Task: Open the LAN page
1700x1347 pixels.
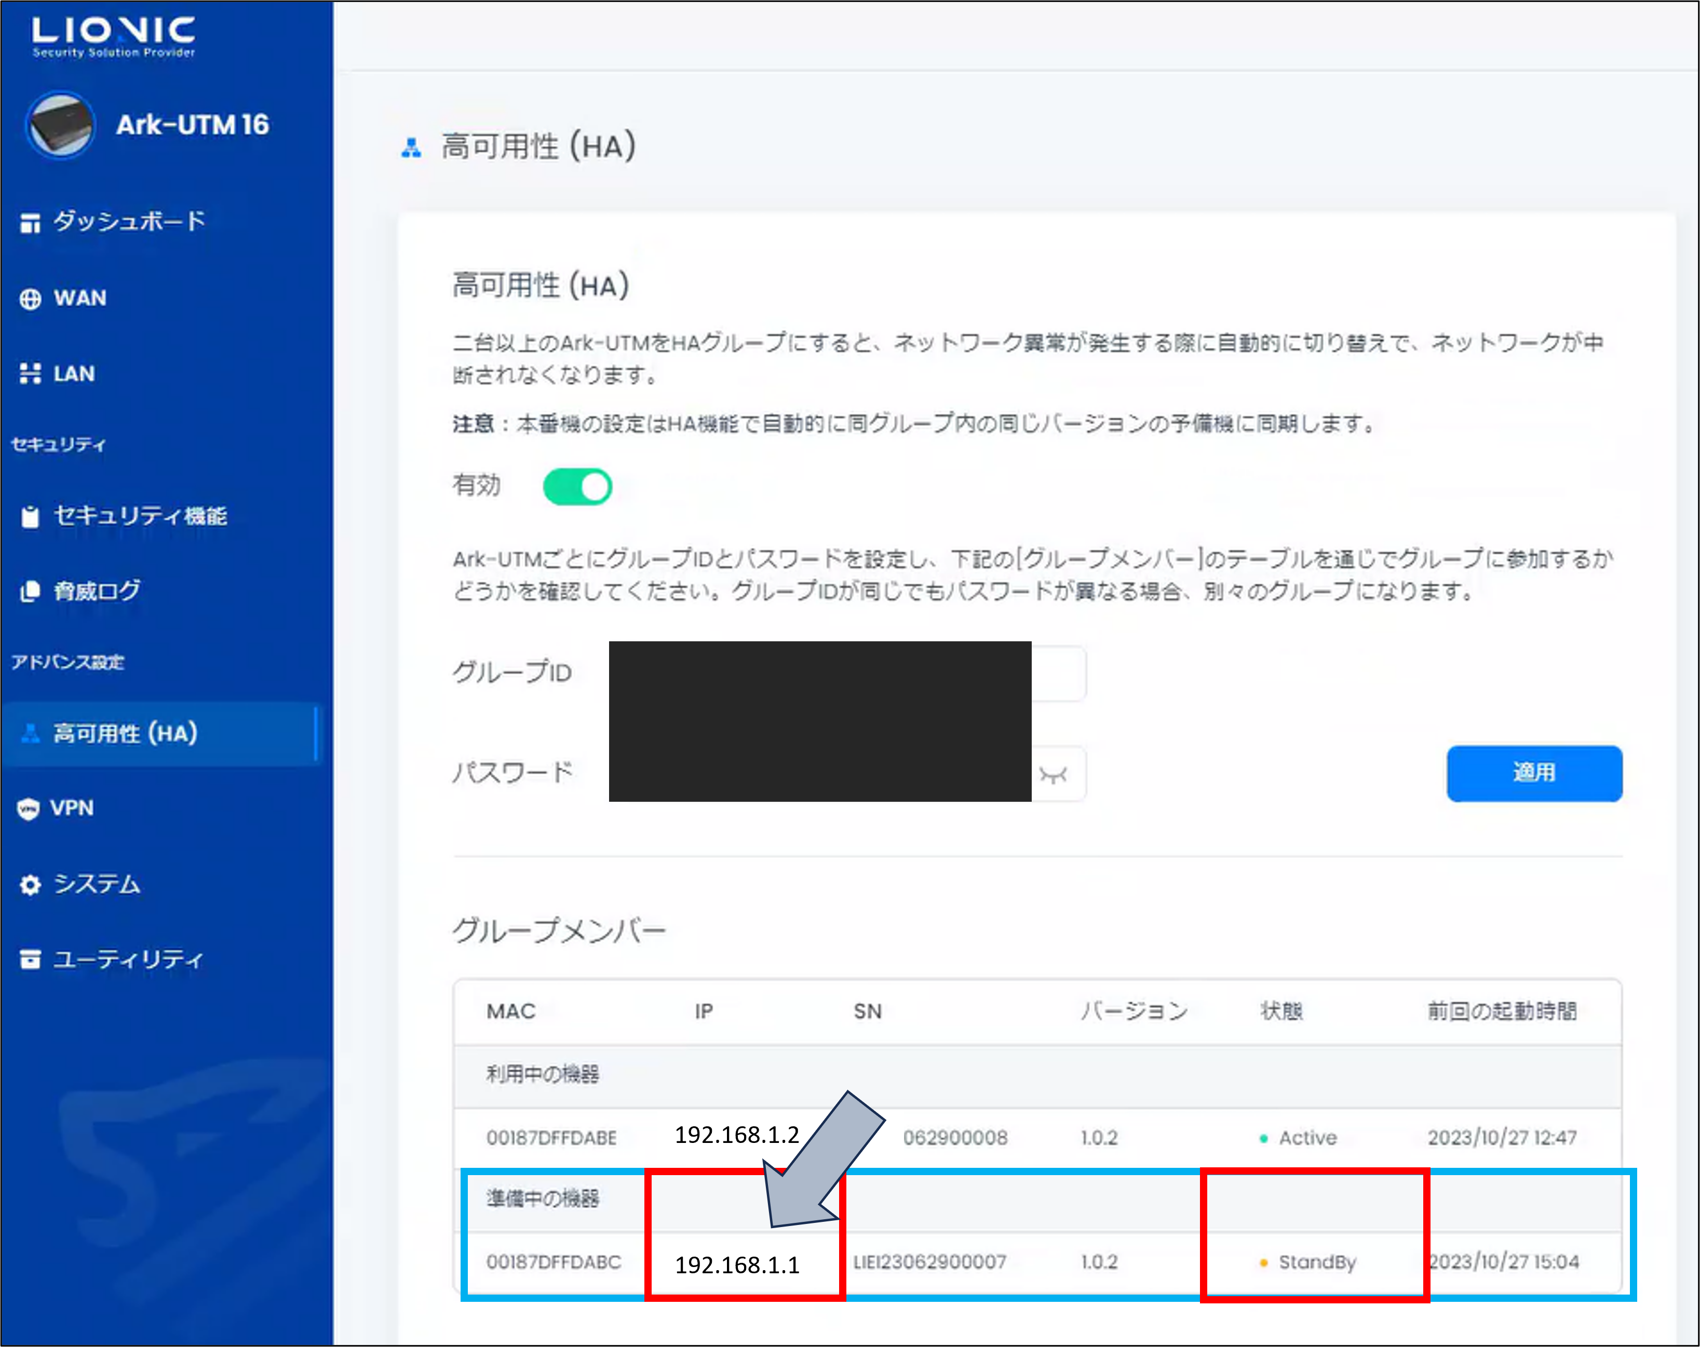Action: tap(74, 374)
